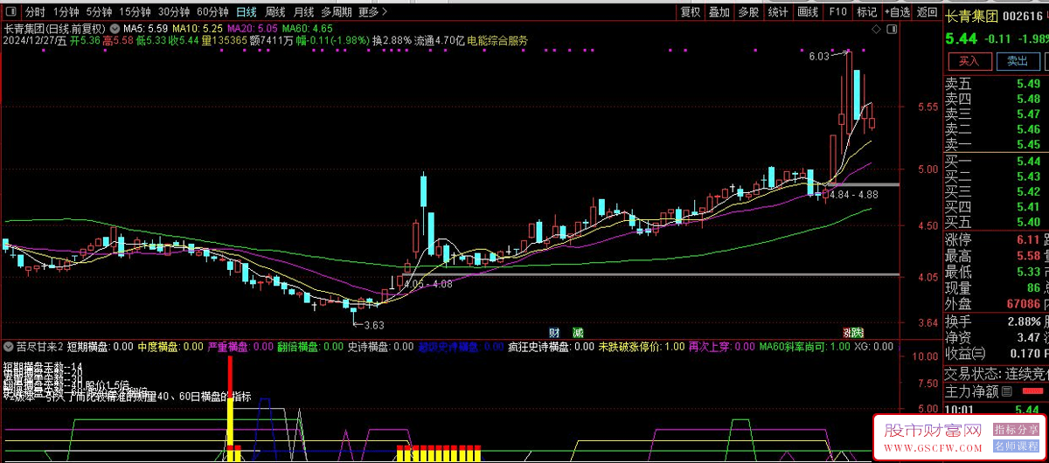Screen dimensions: 1049x463
Task: Switch to the 日线 daily chart tab
Action: (247, 12)
